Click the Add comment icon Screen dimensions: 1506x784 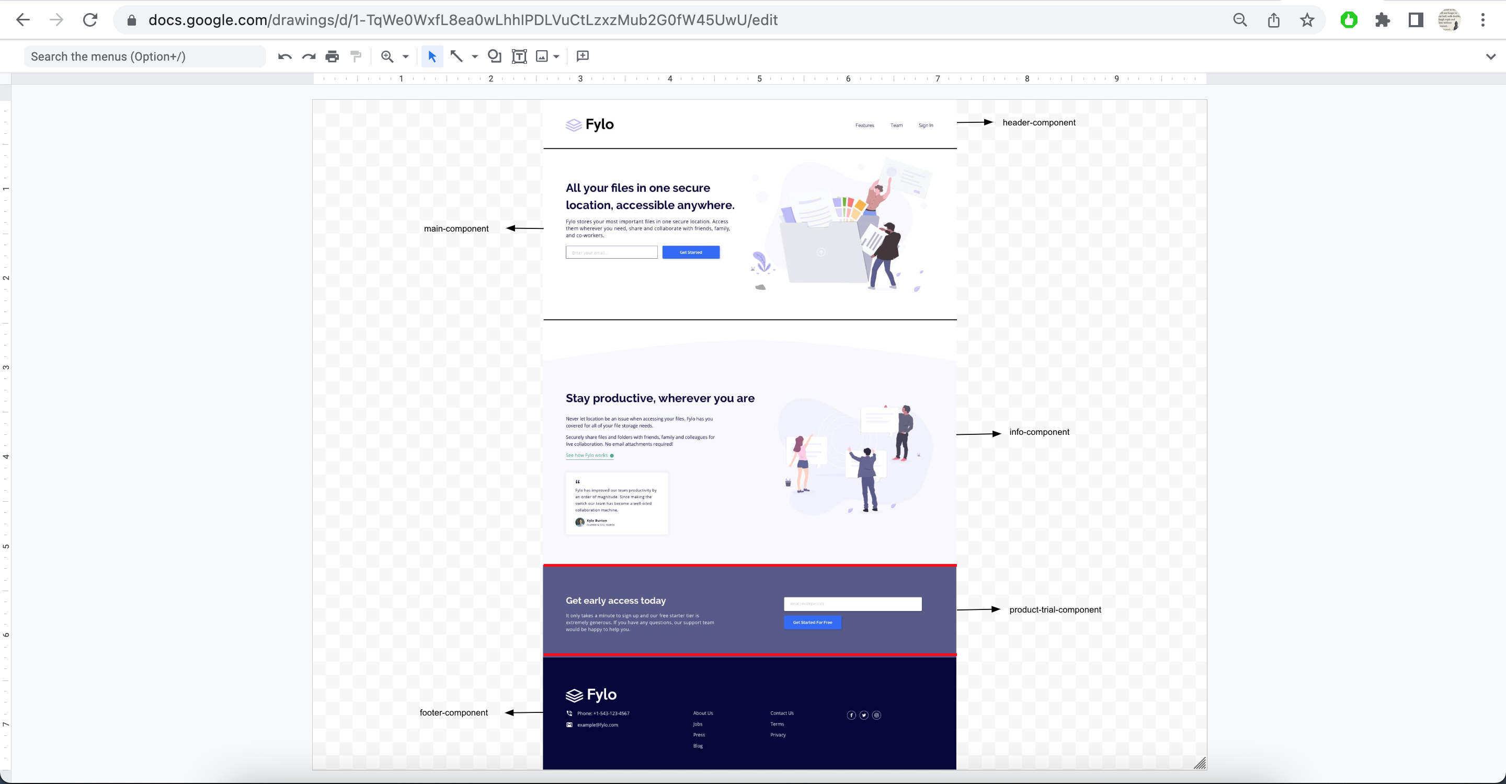tap(583, 56)
